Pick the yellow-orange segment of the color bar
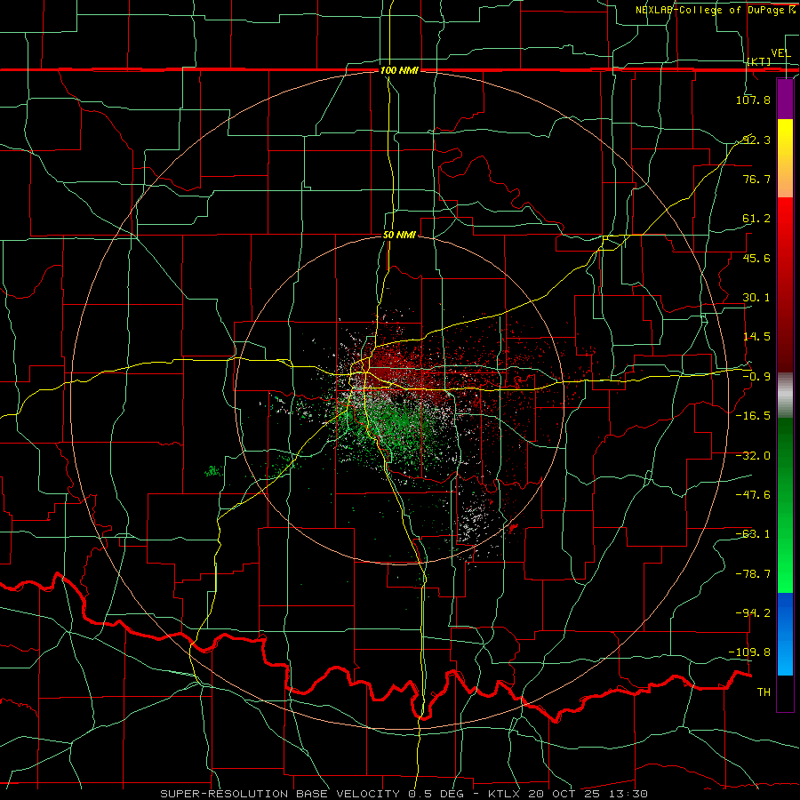 (x=785, y=158)
